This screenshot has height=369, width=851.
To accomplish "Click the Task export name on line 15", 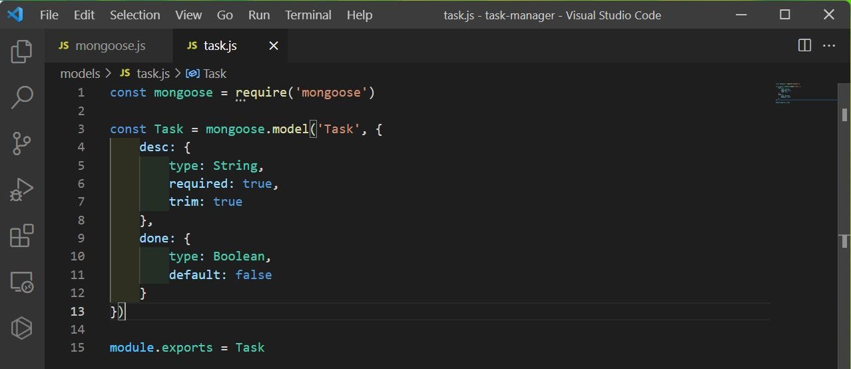I will [250, 347].
